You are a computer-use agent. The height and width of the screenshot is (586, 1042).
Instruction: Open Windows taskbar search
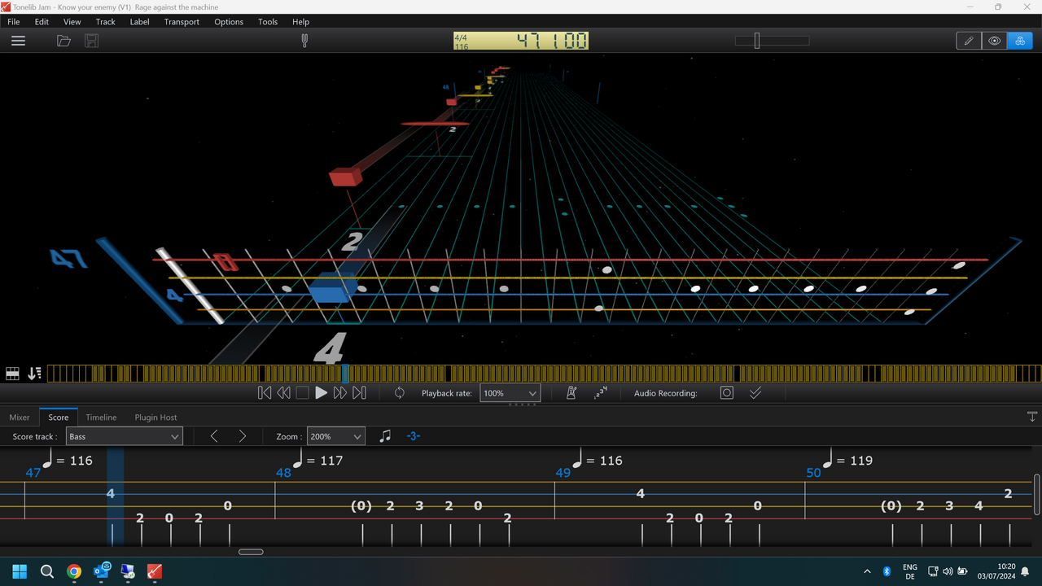pyautogui.click(x=47, y=571)
